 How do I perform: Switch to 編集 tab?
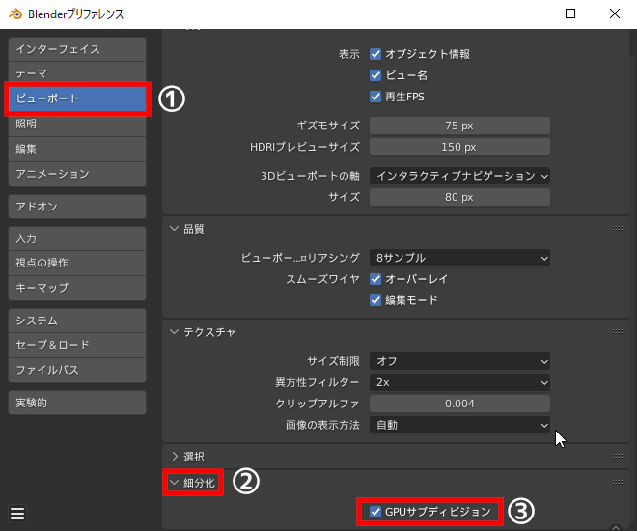(x=77, y=149)
